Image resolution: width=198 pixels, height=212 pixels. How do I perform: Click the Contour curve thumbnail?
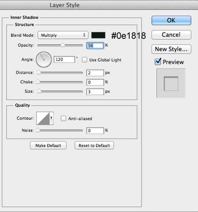43,118
